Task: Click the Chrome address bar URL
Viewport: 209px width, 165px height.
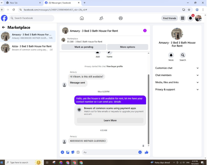Action: (x=55, y=10)
